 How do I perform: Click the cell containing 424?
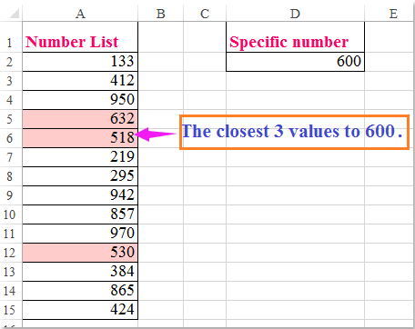[80, 310]
